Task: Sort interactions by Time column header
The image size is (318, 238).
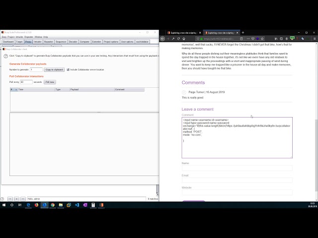Action: click(x=36, y=89)
